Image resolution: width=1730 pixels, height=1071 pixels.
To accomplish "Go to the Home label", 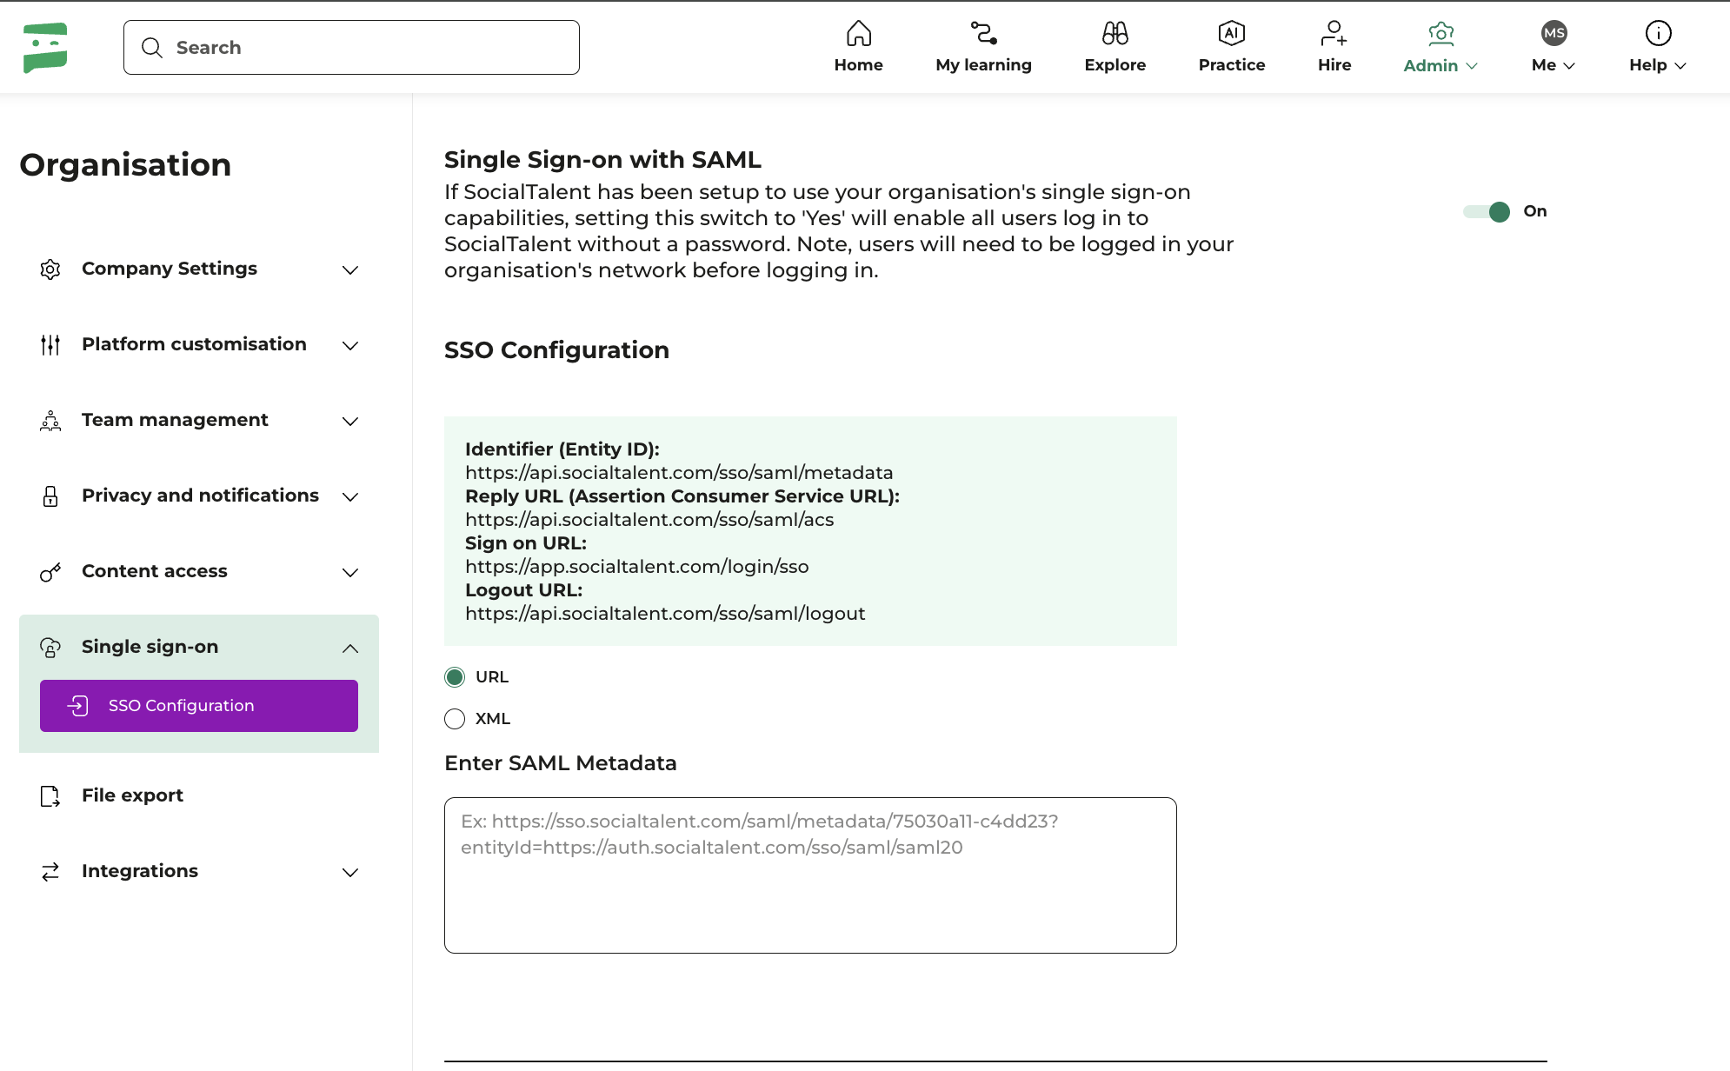I will 858,65.
